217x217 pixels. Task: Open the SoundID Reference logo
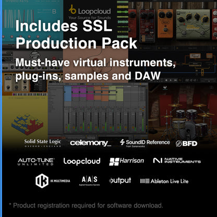(x=145, y=143)
